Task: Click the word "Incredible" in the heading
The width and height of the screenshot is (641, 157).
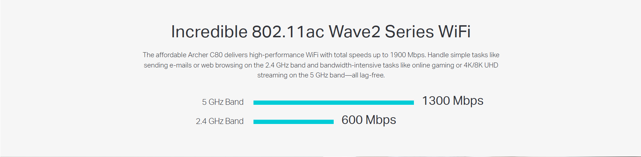Action: [x=209, y=32]
